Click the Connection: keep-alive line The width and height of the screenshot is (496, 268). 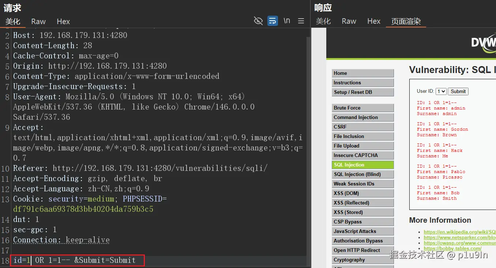point(61,240)
